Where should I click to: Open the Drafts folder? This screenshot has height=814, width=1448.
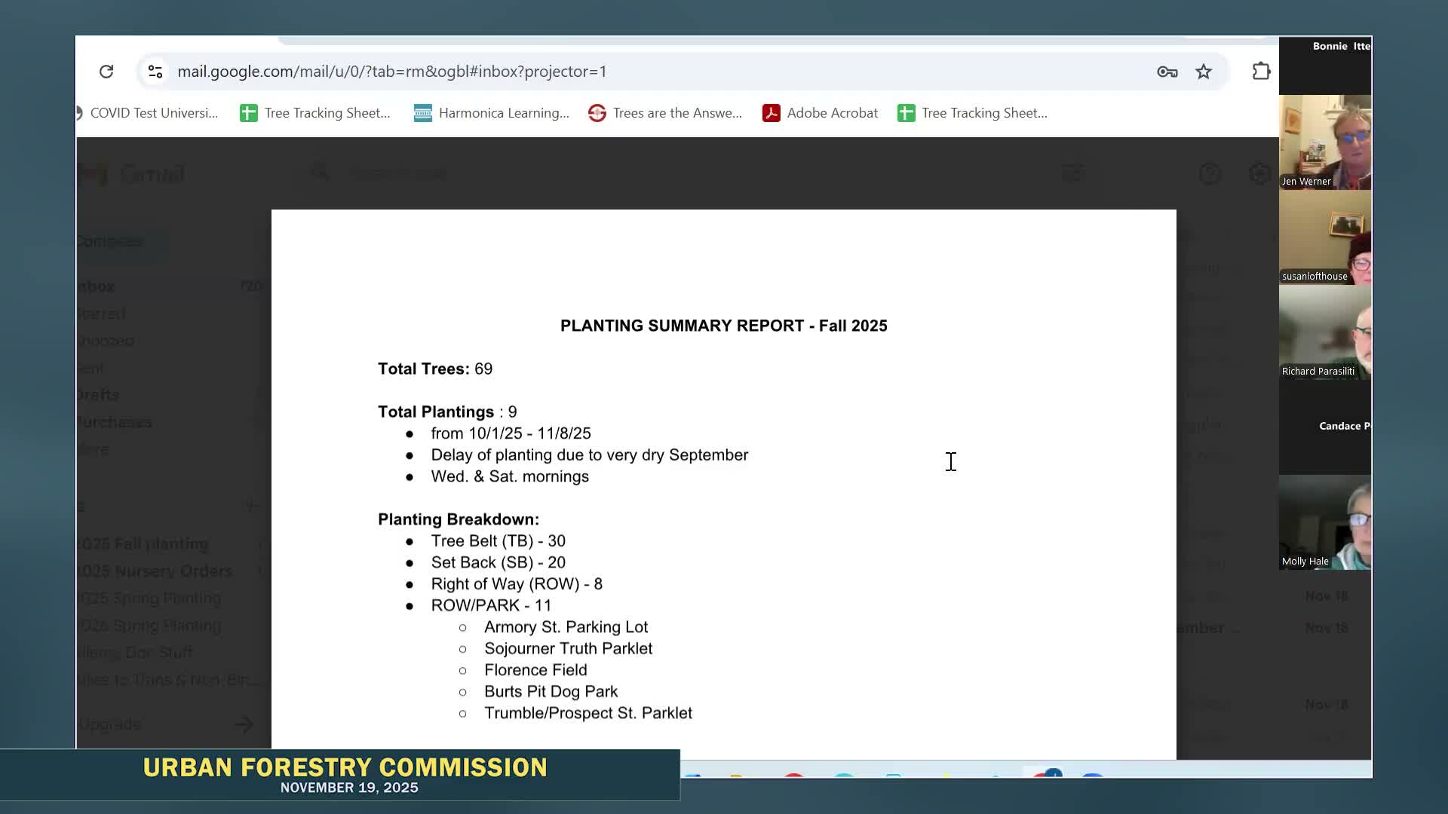pos(99,395)
